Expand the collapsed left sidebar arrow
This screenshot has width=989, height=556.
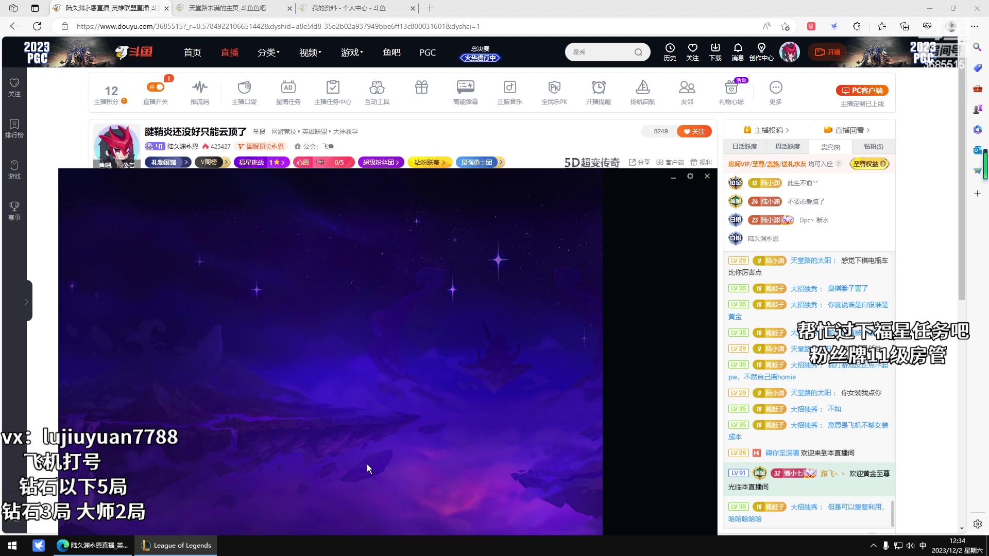[27, 302]
